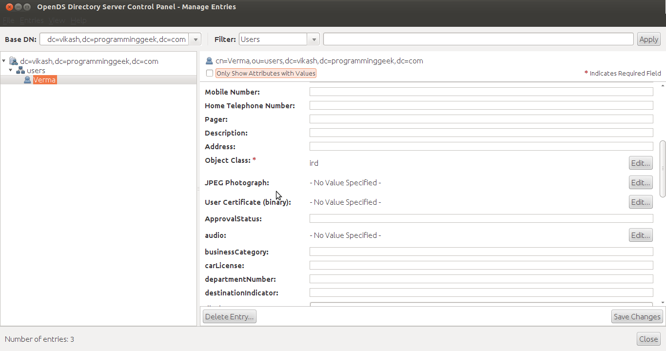666x351 pixels.
Task: Click the Apply filter button
Action: (x=649, y=39)
